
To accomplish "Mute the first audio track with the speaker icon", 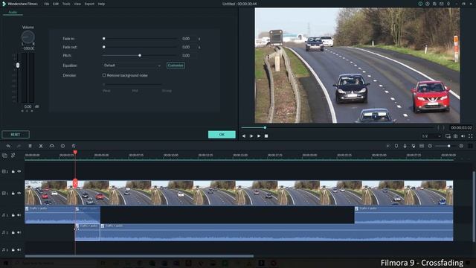I will point(19,215).
